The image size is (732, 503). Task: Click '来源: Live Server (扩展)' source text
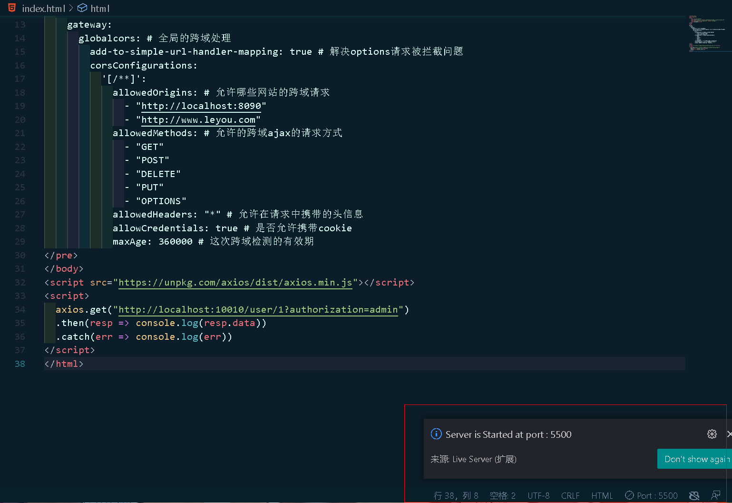pos(473,459)
